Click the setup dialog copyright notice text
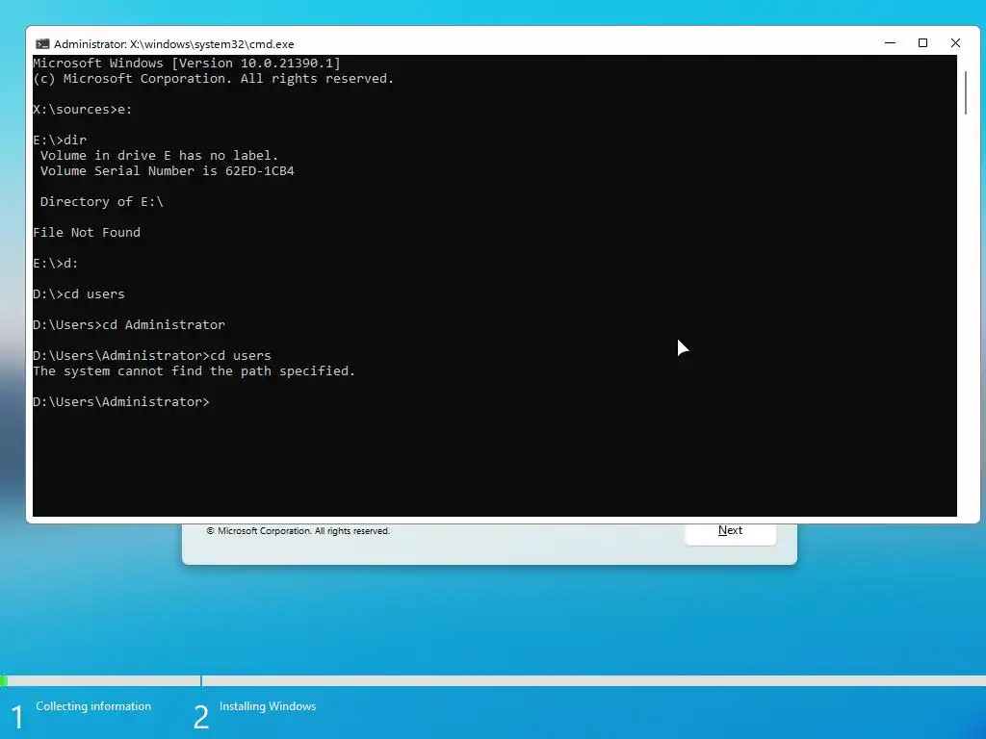This screenshot has width=986, height=739. [x=298, y=531]
